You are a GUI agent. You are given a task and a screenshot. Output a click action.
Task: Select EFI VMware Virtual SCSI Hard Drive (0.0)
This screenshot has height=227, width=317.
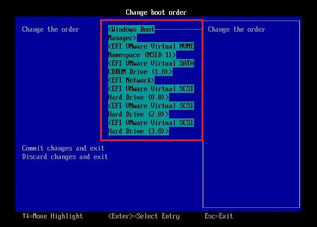point(151,93)
